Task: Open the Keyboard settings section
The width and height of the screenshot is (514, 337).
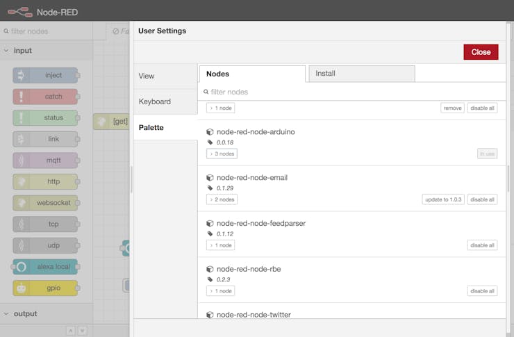Action: tap(165, 101)
